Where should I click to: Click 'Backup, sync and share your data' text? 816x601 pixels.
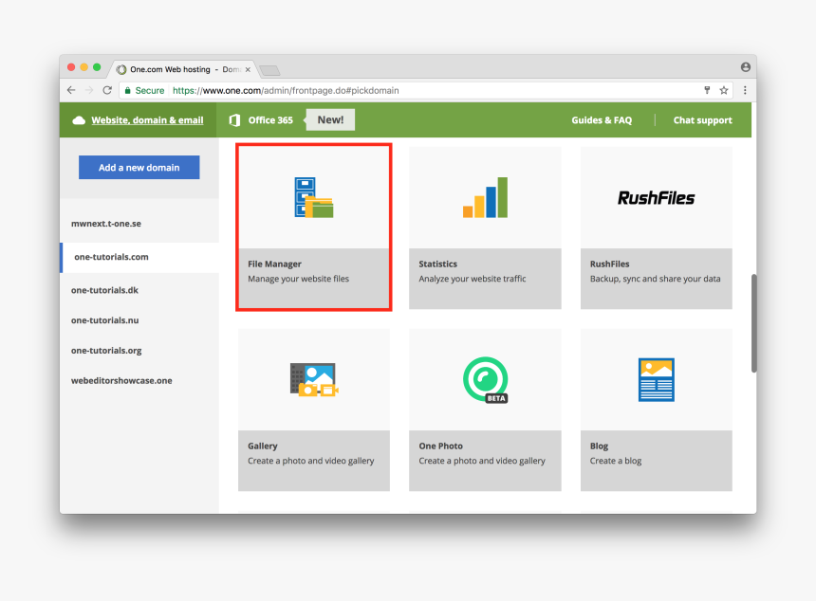[656, 279]
